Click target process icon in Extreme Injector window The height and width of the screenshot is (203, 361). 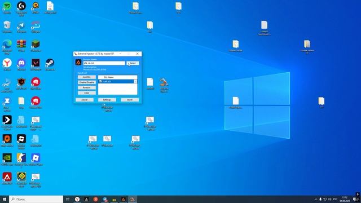pyautogui.click(x=78, y=63)
